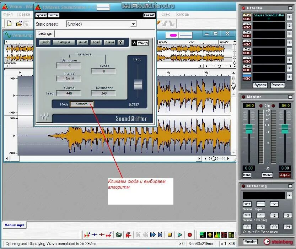Viewport: 296px width, 249px height.
Task: Create a new file via toolbar icon
Action: pyautogui.click(x=9, y=23)
